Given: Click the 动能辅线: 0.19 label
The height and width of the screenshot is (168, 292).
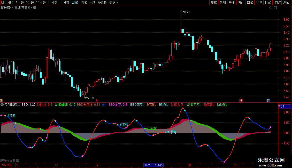Looking at the screenshot, I should [65, 105].
